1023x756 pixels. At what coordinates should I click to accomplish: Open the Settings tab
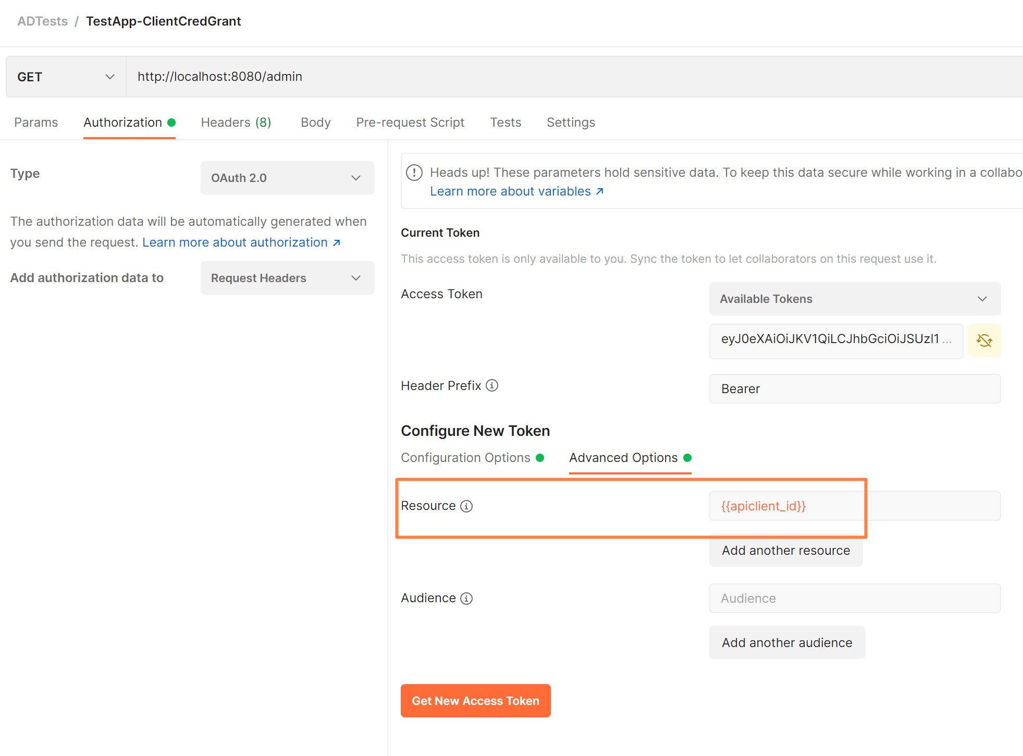571,122
